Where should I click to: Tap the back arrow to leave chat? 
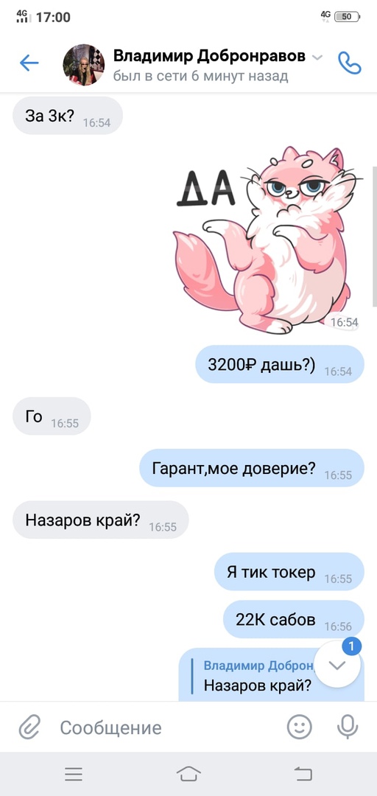tap(29, 63)
